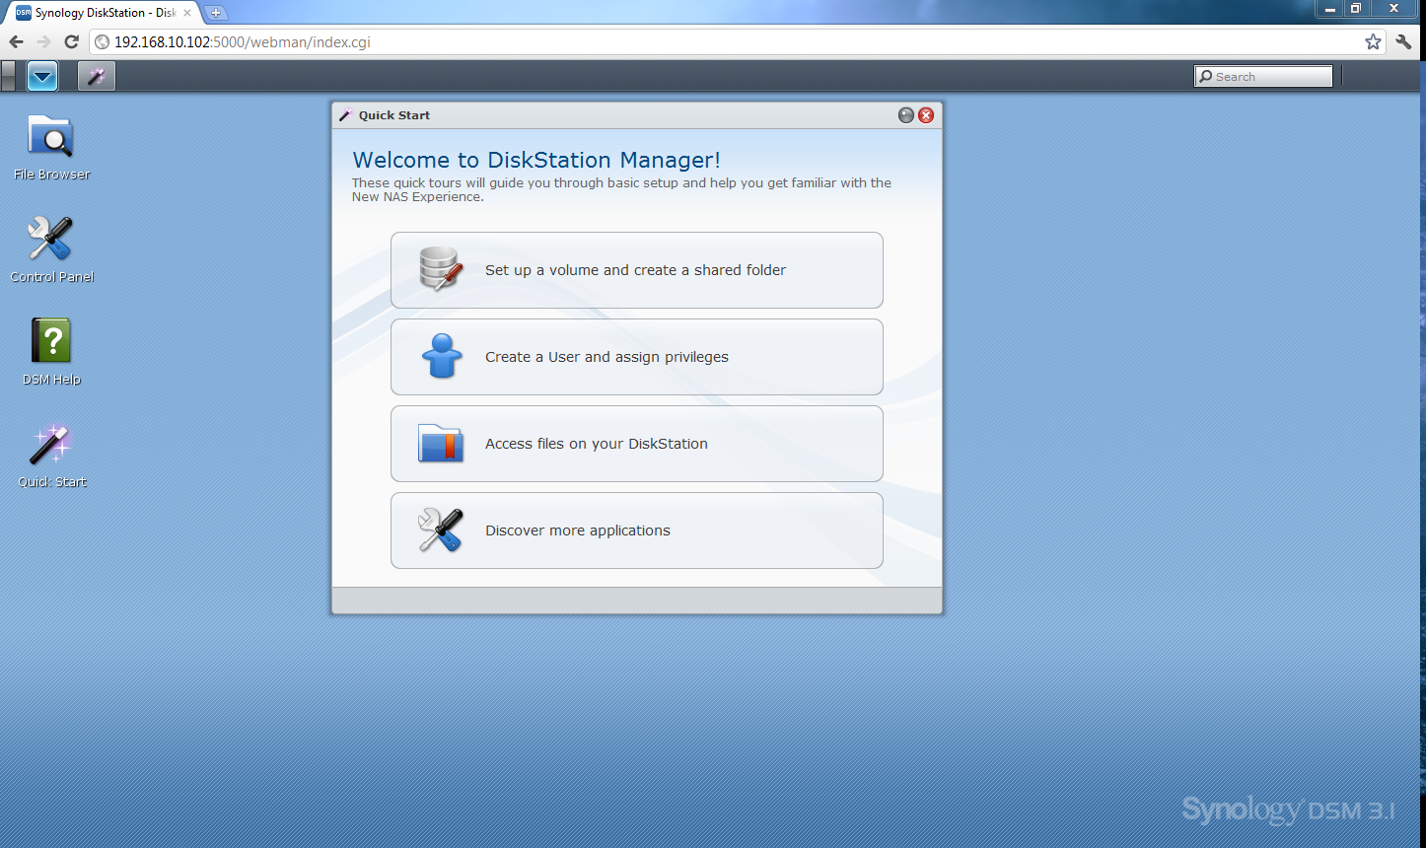Choose Access files on your DiskStation
Screen dimensions: 1426x848
636,444
